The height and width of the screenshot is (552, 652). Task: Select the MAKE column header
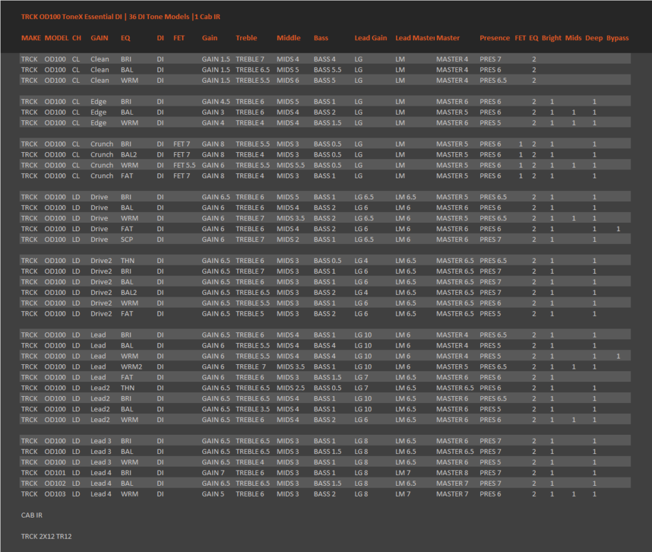[31, 38]
